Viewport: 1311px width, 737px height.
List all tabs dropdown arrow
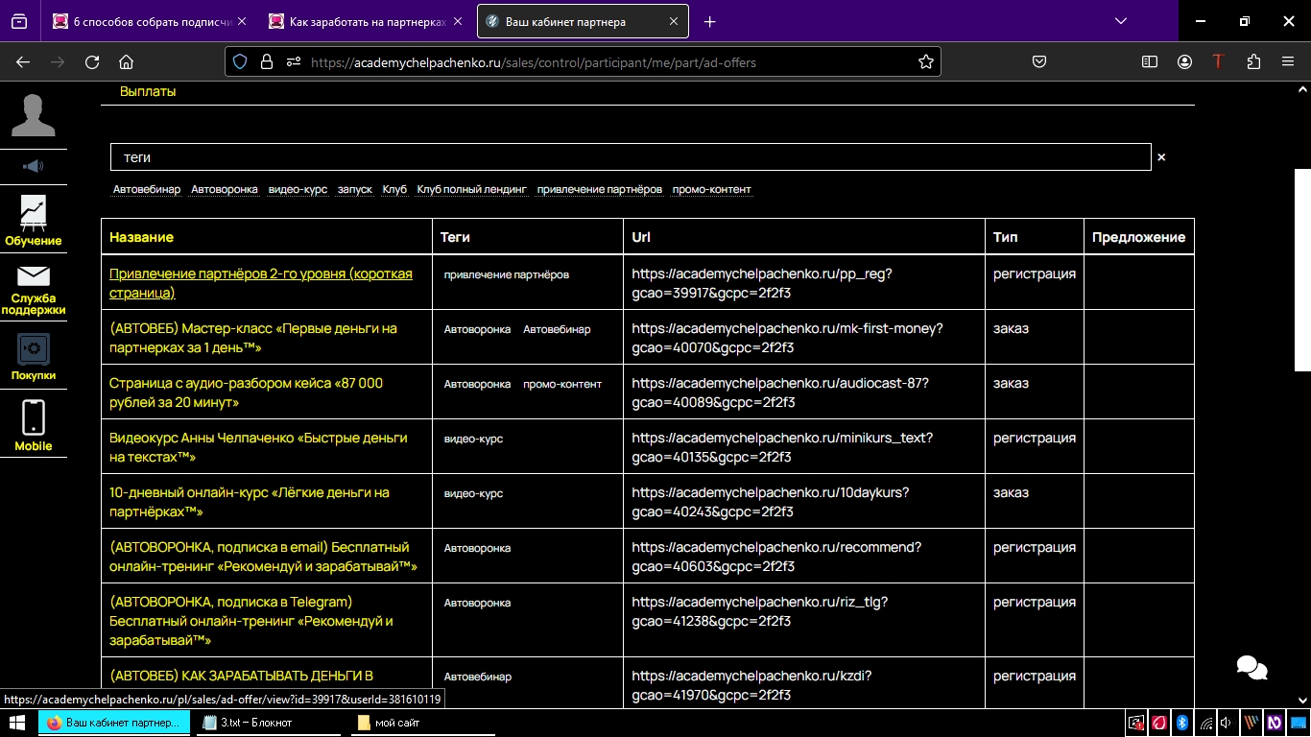(1121, 21)
